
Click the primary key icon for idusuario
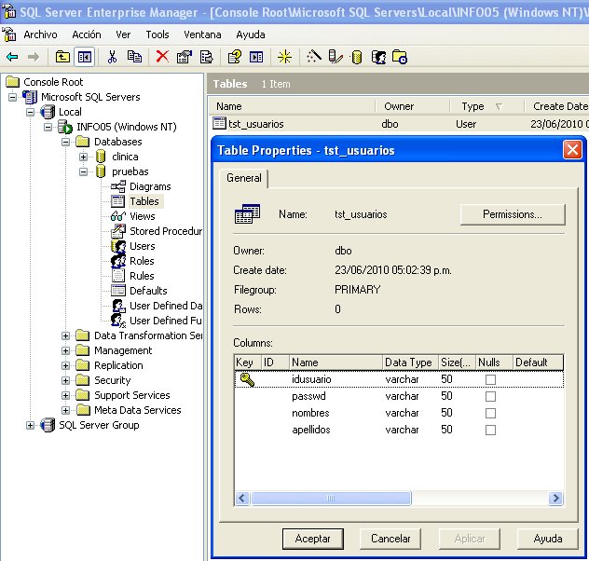click(247, 379)
